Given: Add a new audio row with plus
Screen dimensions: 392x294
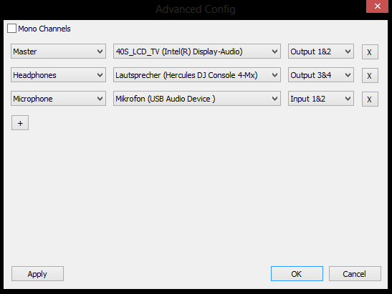Looking at the screenshot, I should coord(20,123).
